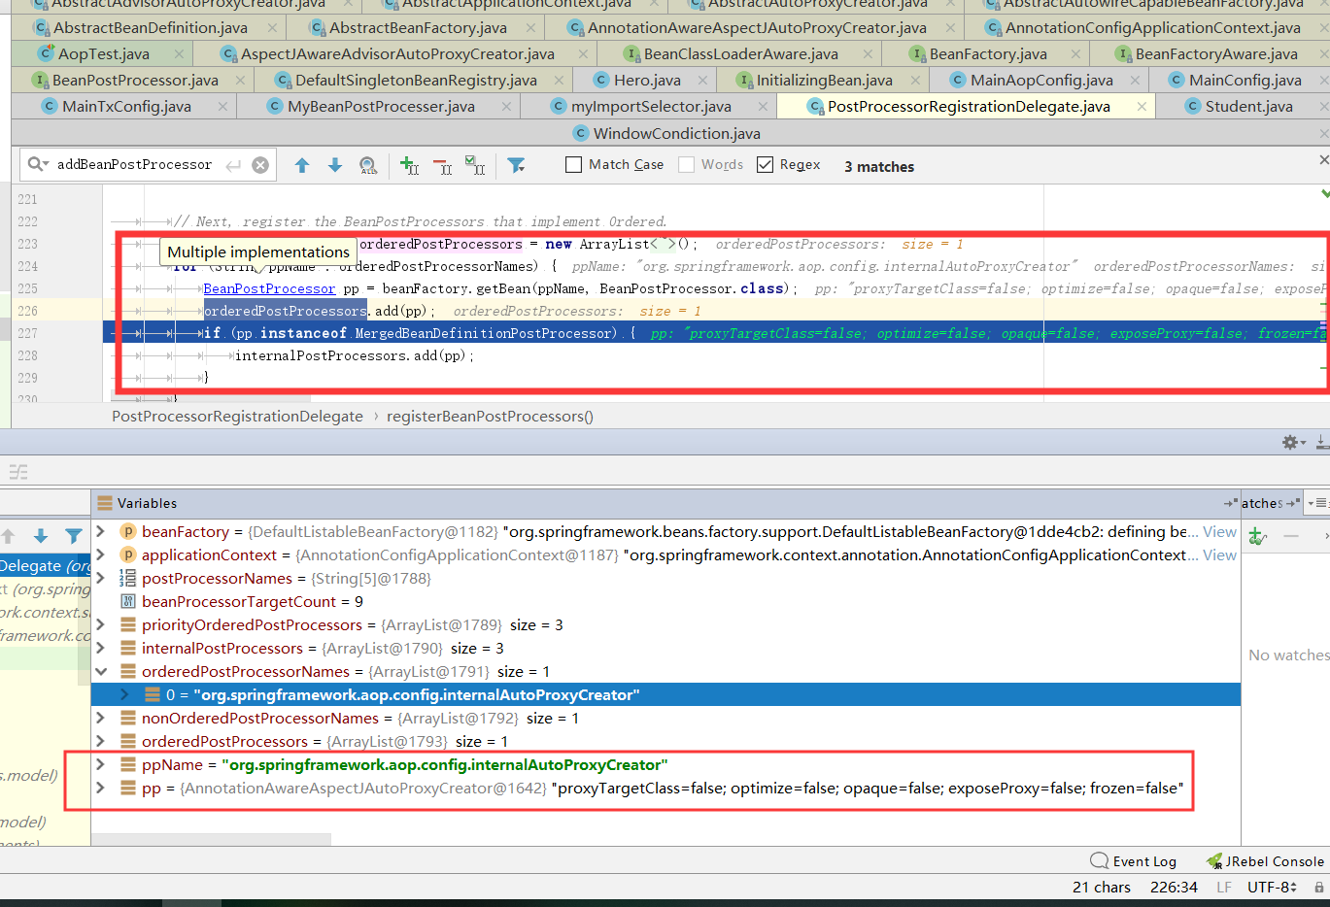Switch to BeanPostProcessor.java tab
The image size is (1330, 907).
tap(135, 81)
